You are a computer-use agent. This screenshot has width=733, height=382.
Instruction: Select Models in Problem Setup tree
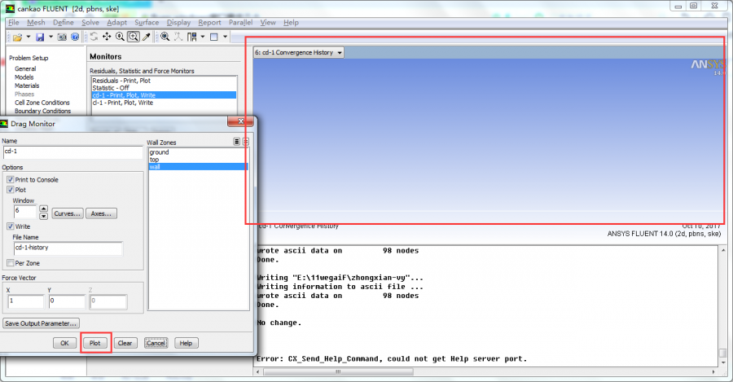pyautogui.click(x=24, y=77)
